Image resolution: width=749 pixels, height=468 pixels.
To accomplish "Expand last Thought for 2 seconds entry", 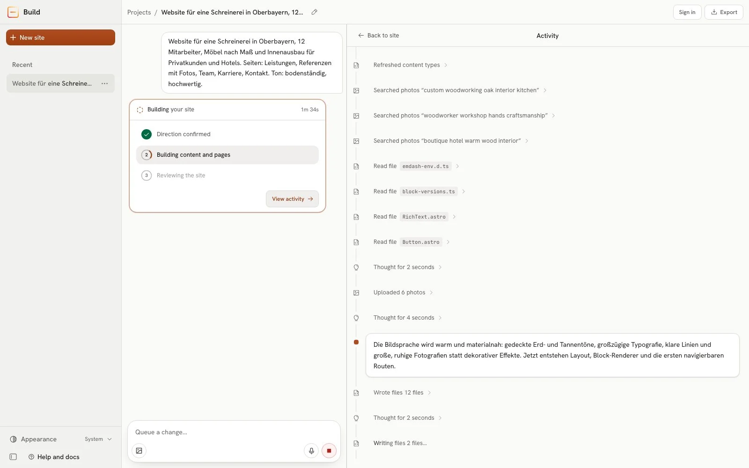I will tap(408, 418).
